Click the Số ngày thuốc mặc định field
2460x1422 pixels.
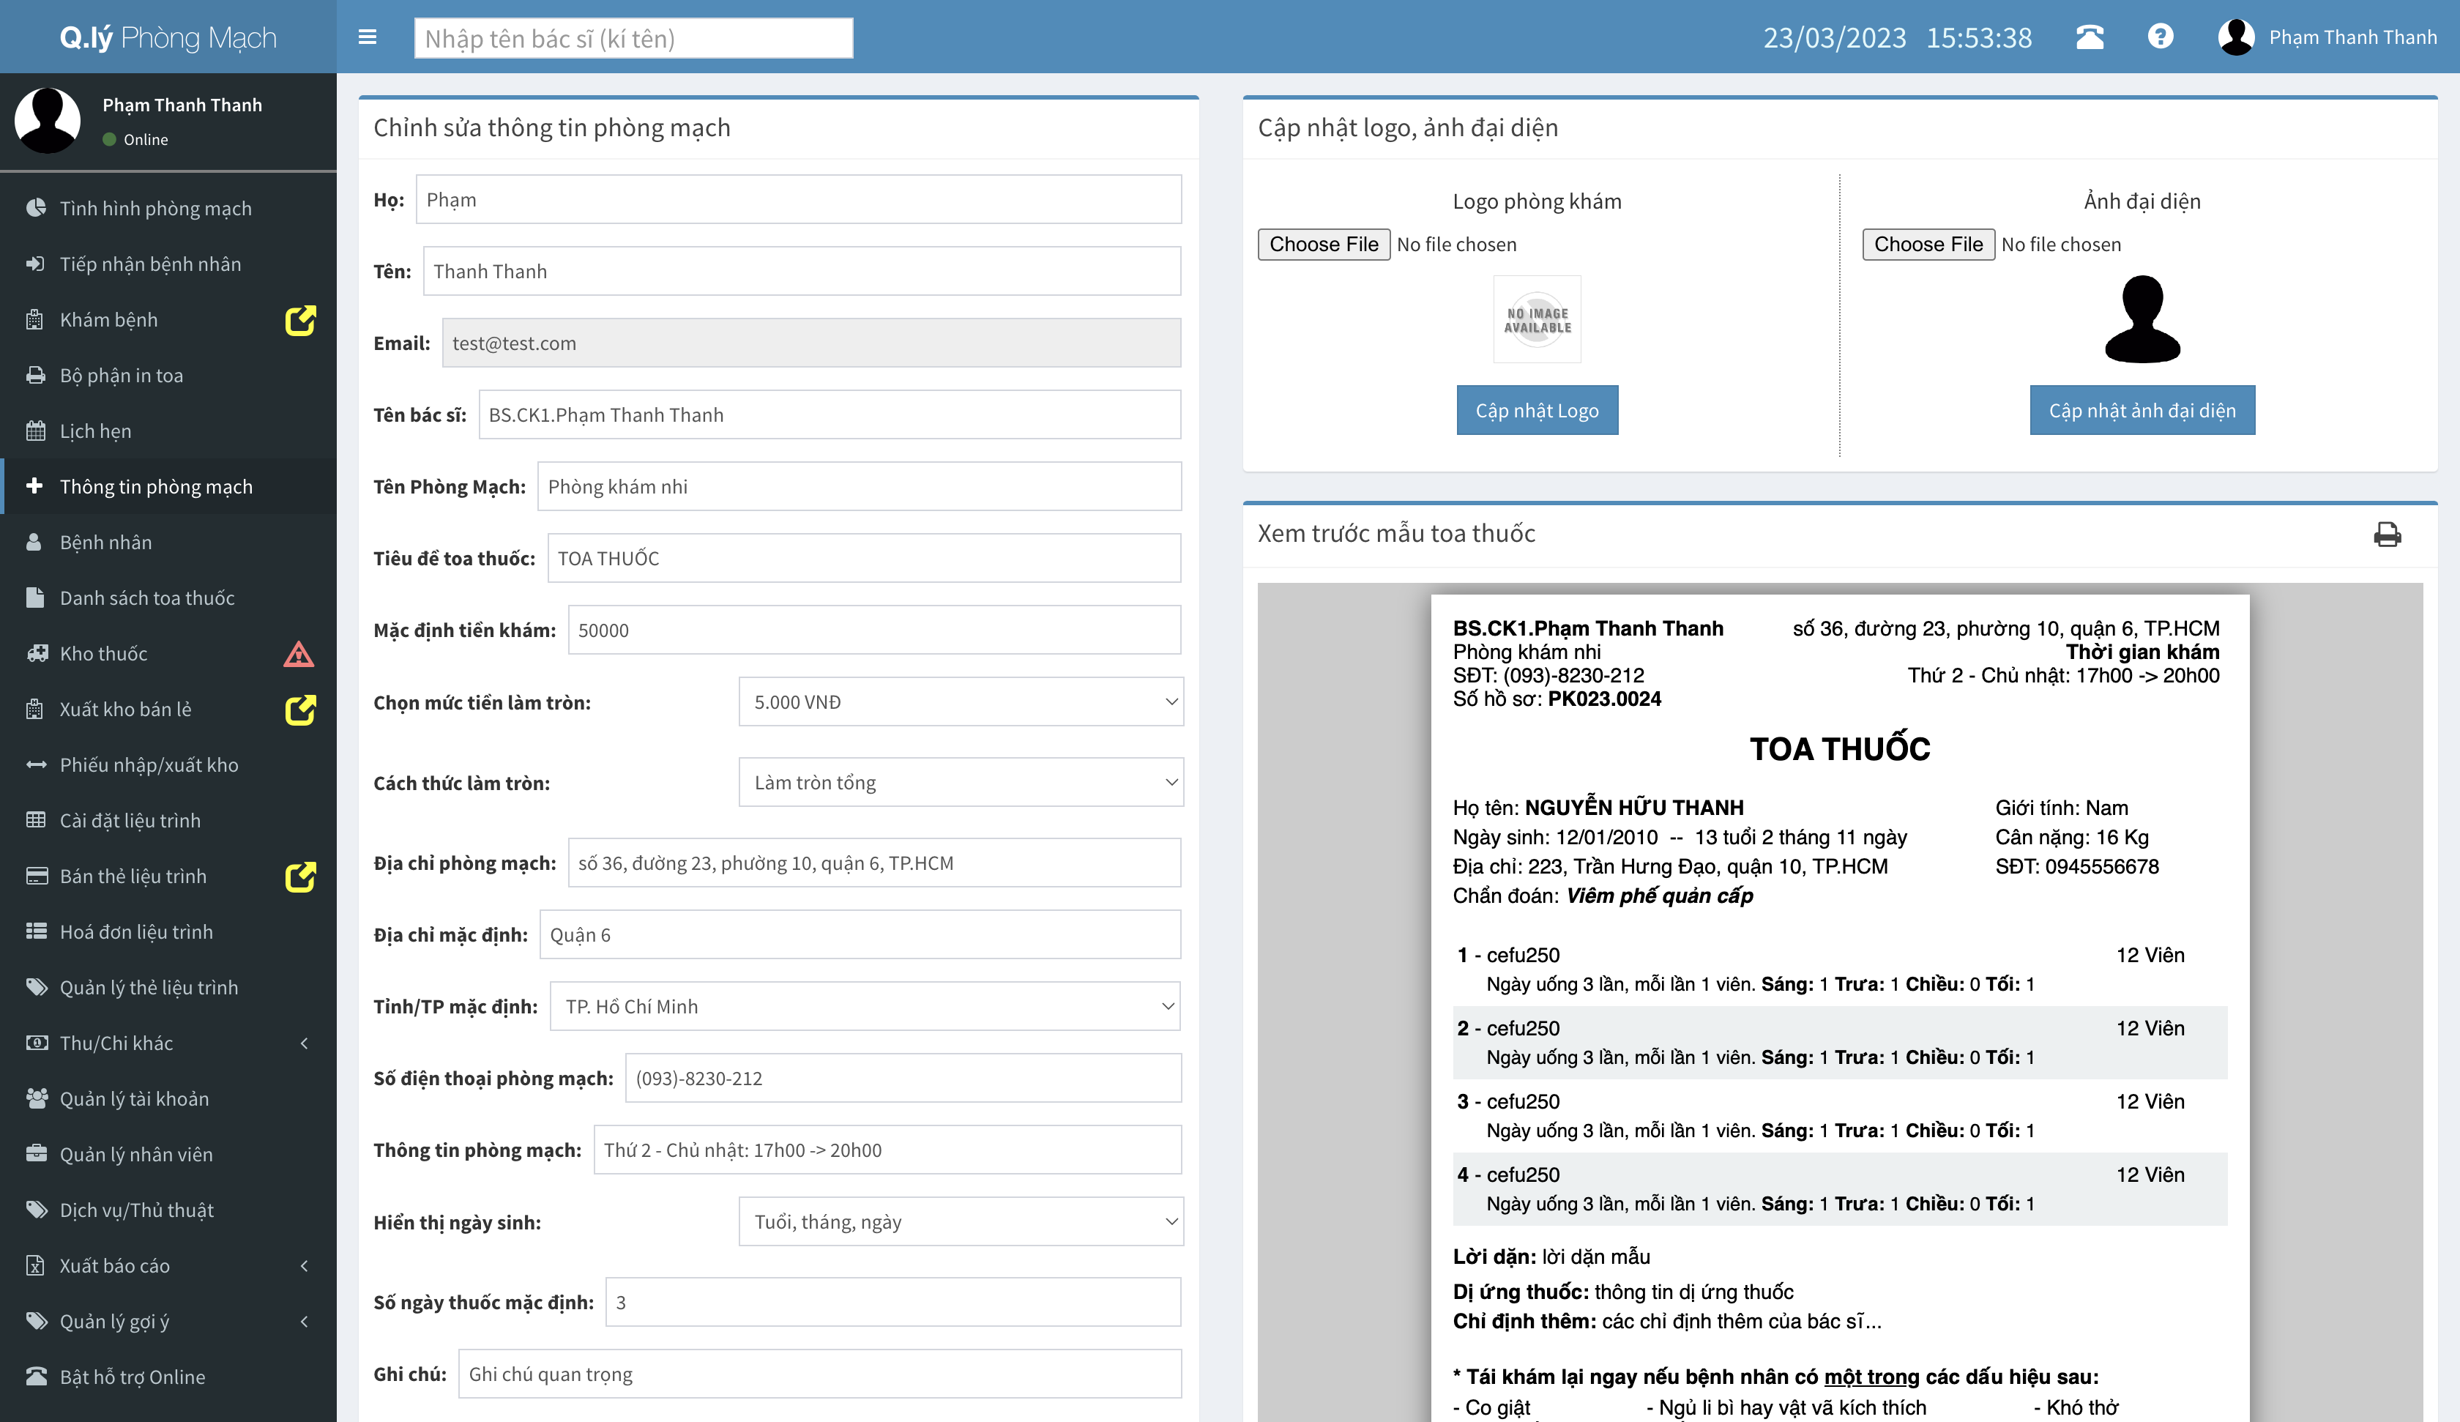pyautogui.click(x=893, y=1302)
